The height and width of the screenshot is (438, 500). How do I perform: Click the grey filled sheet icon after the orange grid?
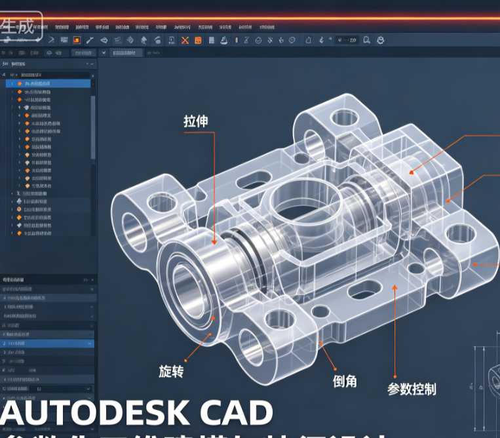[211, 40]
